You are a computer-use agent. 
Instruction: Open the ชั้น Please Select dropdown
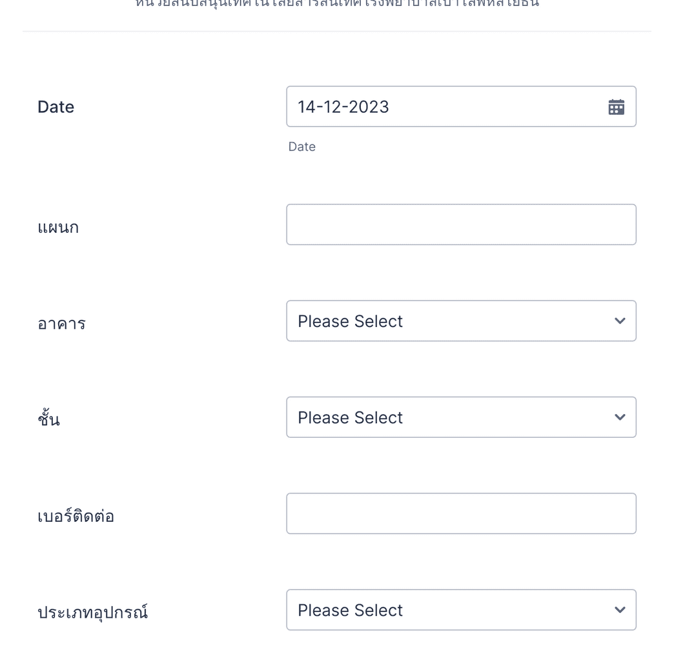(x=461, y=417)
